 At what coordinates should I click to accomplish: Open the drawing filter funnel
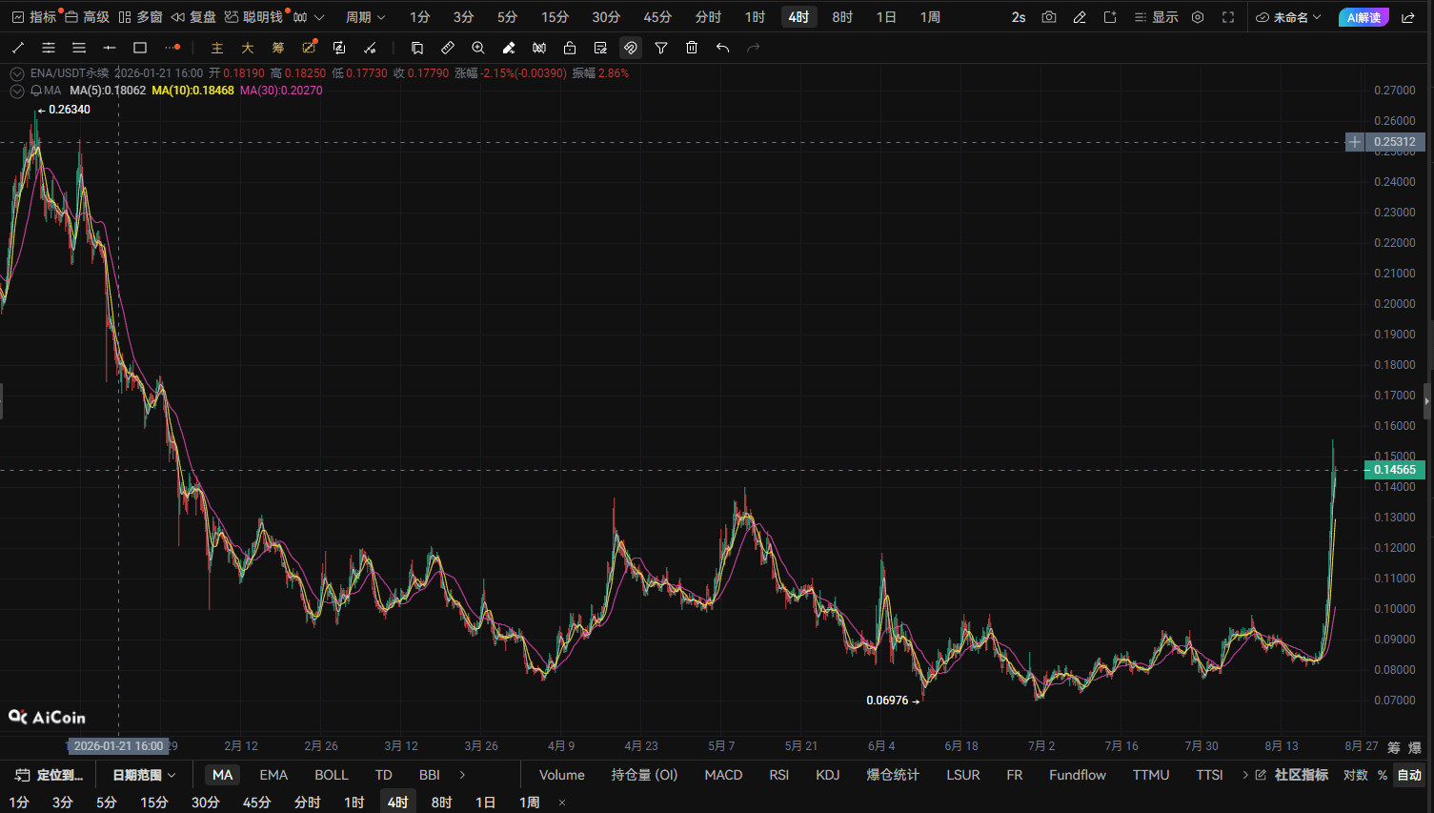point(661,48)
